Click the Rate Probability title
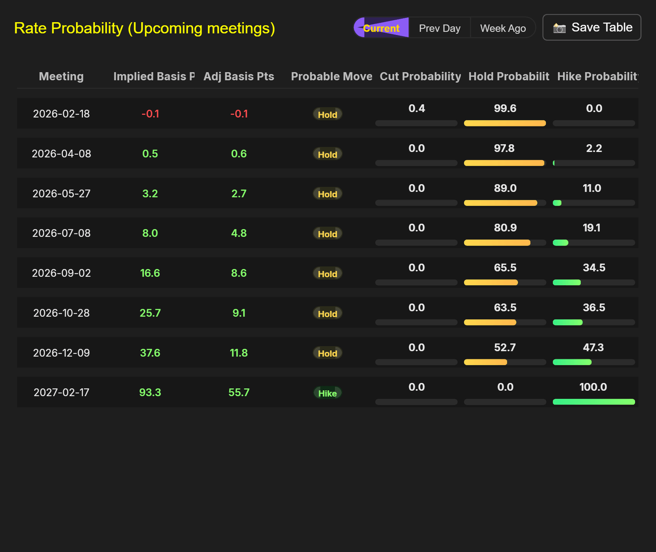This screenshot has width=656, height=552. click(x=144, y=28)
